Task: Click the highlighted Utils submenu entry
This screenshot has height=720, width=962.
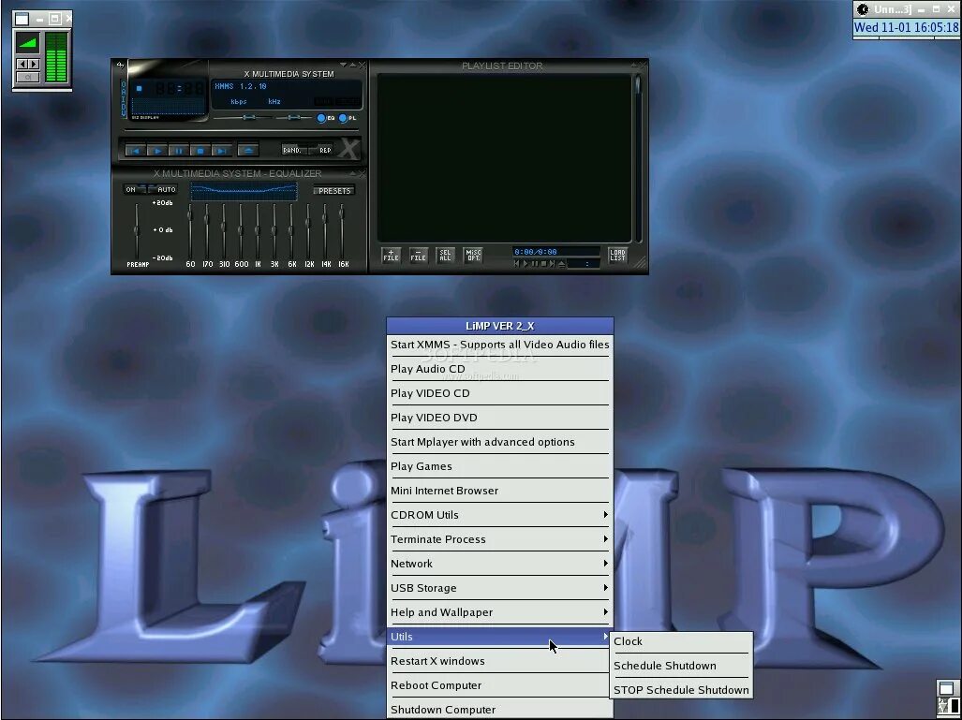Action: pyautogui.click(x=500, y=638)
